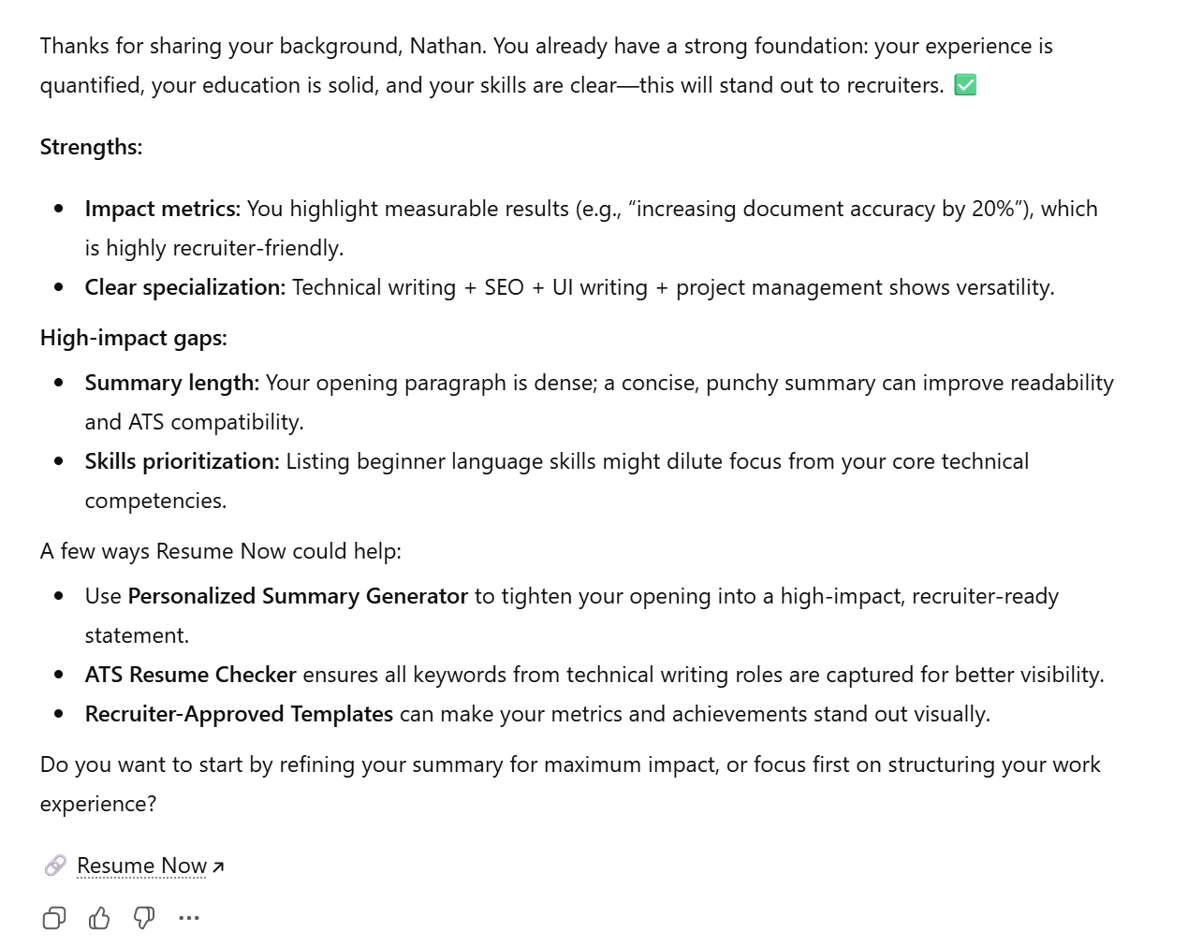Click the bolded ATS Resume Checker text

(x=191, y=674)
